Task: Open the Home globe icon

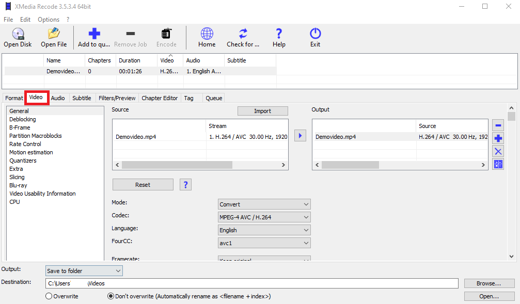Action: (x=207, y=34)
